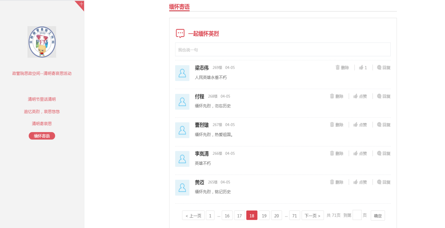
Task: Click the PFM workstation logo image
Action: coord(42,42)
